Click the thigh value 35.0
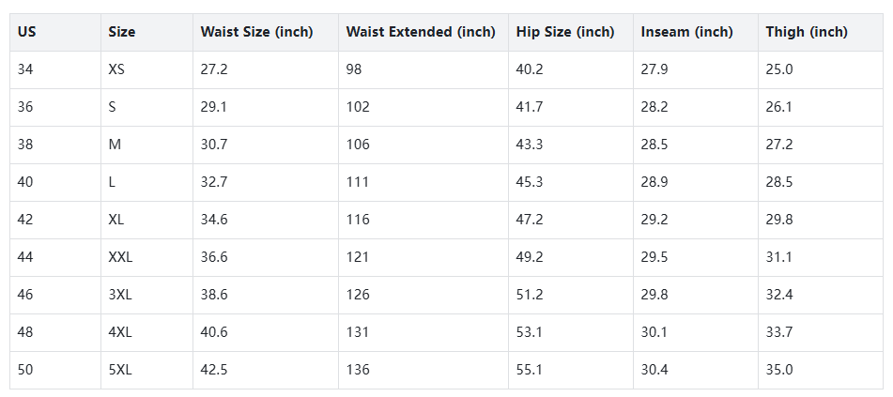893x397 pixels. [x=779, y=370]
